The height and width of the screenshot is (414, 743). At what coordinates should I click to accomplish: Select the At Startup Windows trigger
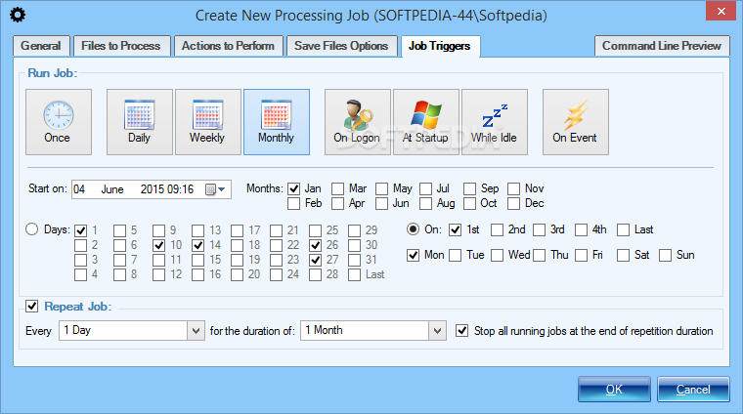click(x=425, y=122)
